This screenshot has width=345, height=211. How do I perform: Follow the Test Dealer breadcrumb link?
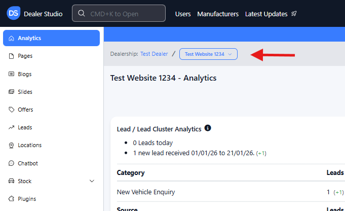tap(154, 54)
